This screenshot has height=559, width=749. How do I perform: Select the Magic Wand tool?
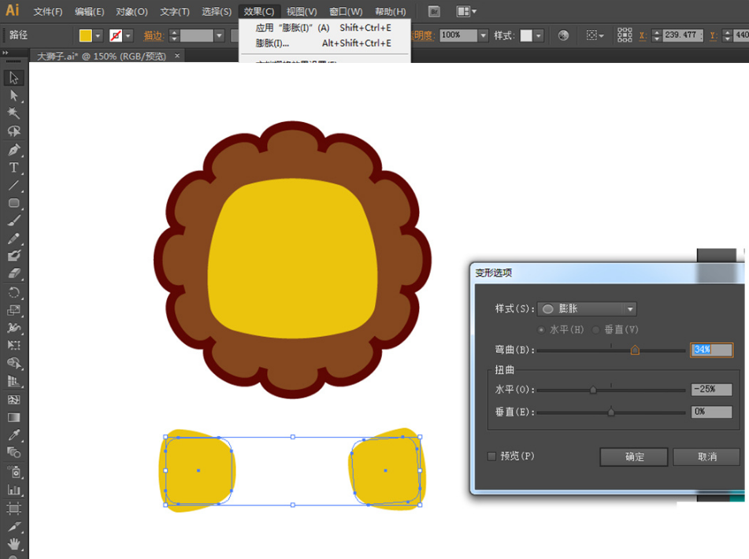[x=13, y=113]
